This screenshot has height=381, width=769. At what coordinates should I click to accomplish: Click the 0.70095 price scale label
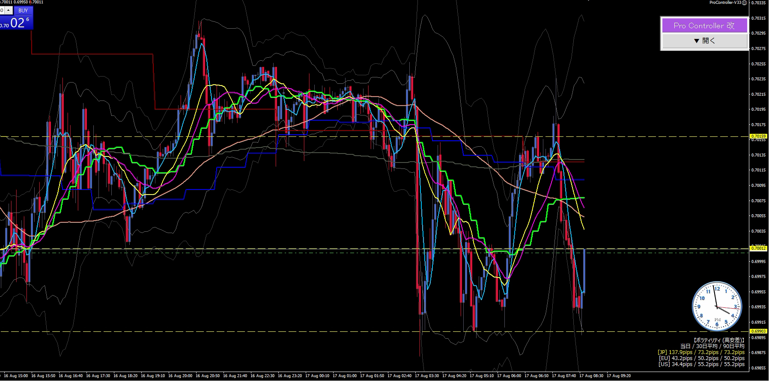point(759,186)
